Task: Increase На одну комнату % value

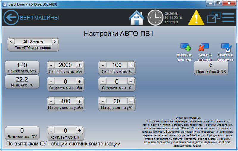Action: [131, 101]
